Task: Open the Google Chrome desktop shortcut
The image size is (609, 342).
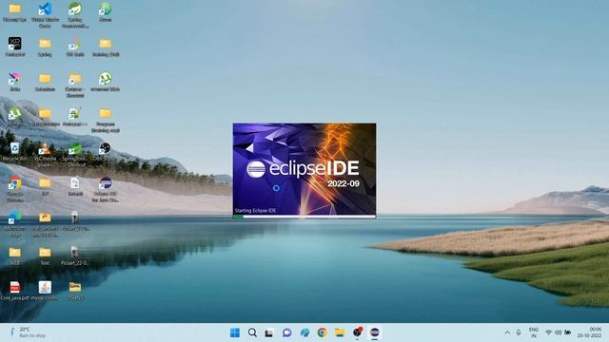Action: pyautogui.click(x=15, y=189)
